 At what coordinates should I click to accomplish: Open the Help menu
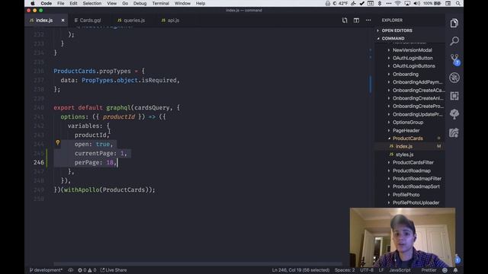(201, 3)
